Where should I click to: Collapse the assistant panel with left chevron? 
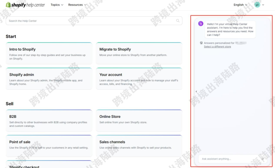196,91
